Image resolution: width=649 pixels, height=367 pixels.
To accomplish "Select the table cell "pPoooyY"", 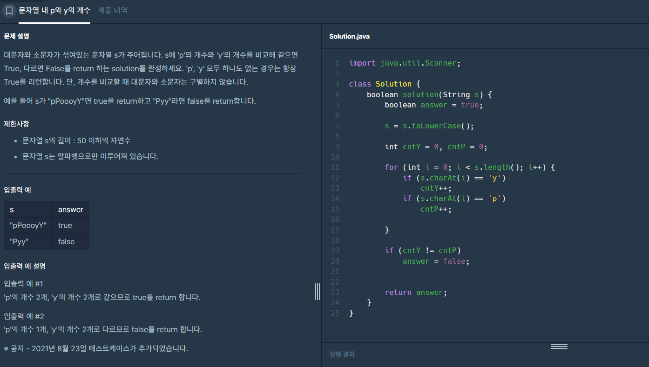I will click(x=28, y=226).
